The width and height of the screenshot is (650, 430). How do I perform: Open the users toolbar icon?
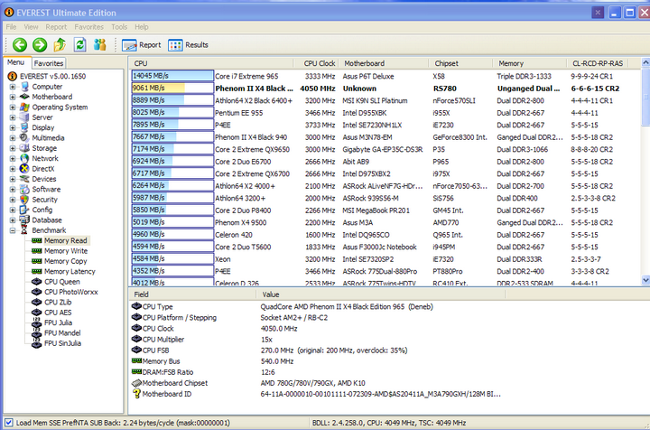(100, 45)
